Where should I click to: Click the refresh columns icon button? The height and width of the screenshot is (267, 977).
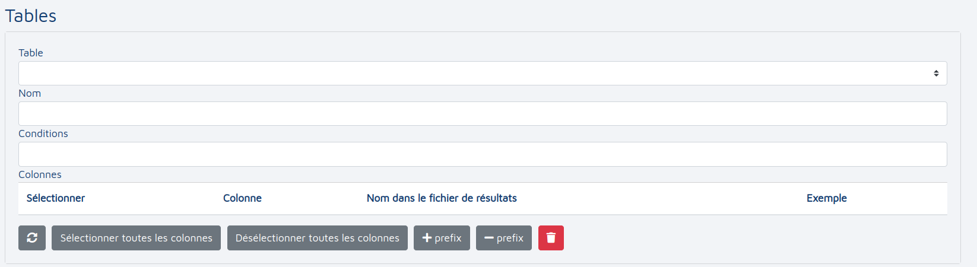(x=32, y=238)
